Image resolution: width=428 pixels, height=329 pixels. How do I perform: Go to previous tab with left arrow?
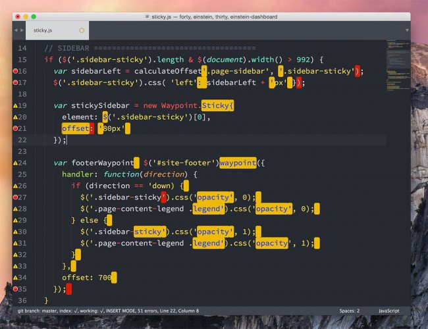point(16,30)
